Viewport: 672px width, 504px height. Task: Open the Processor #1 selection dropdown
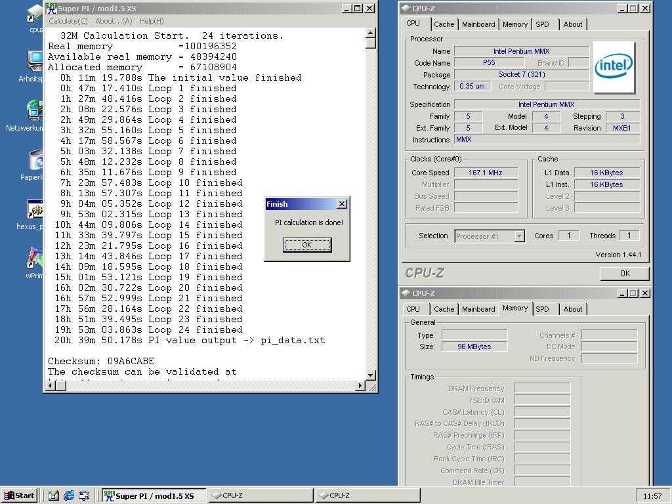[x=520, y=236]
